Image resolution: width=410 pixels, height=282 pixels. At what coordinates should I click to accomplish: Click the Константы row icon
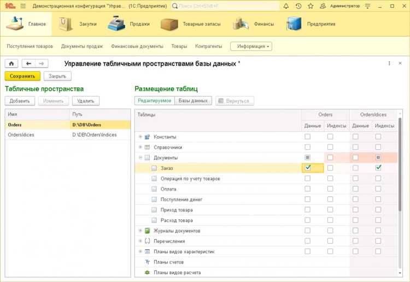[147, 137]
